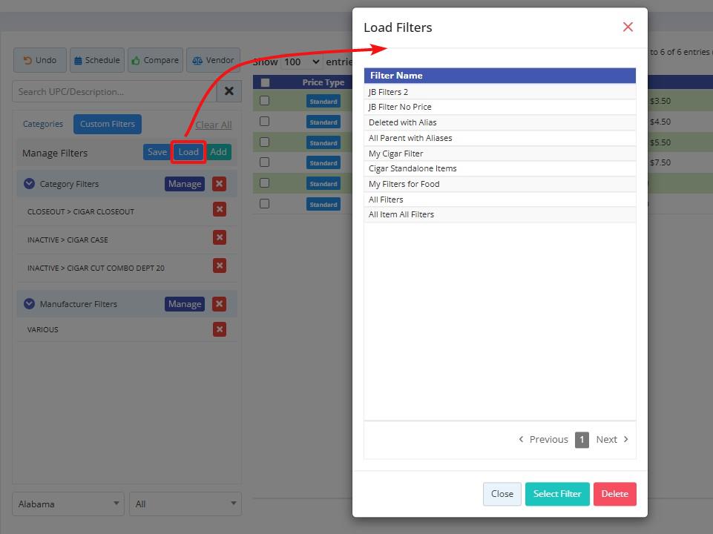This screenshot has width=713, height=534.
Task: Open Manage for Category Filters
Action: click(x=185, y=184)
